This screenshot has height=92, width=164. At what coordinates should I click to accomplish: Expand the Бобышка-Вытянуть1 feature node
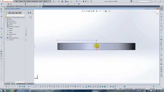click(x=6, y=38)
